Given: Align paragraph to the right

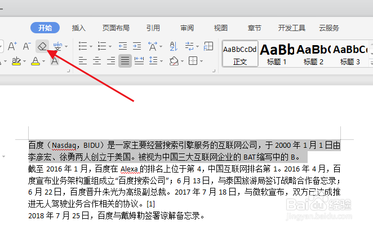Looking at the screenshot, I should coord(111,61).
